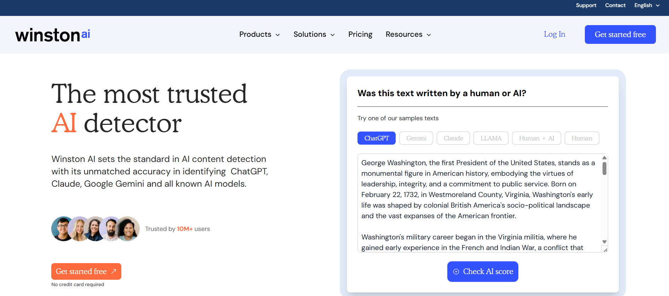Pick the Human sample text

click(582, 138)
